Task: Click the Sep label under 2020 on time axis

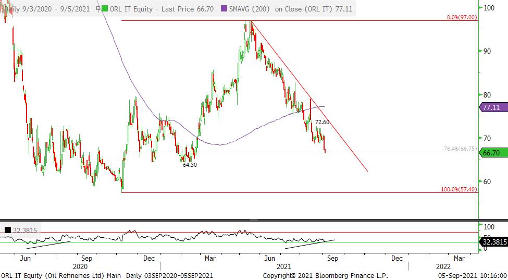Action: [x=87, y=258]
